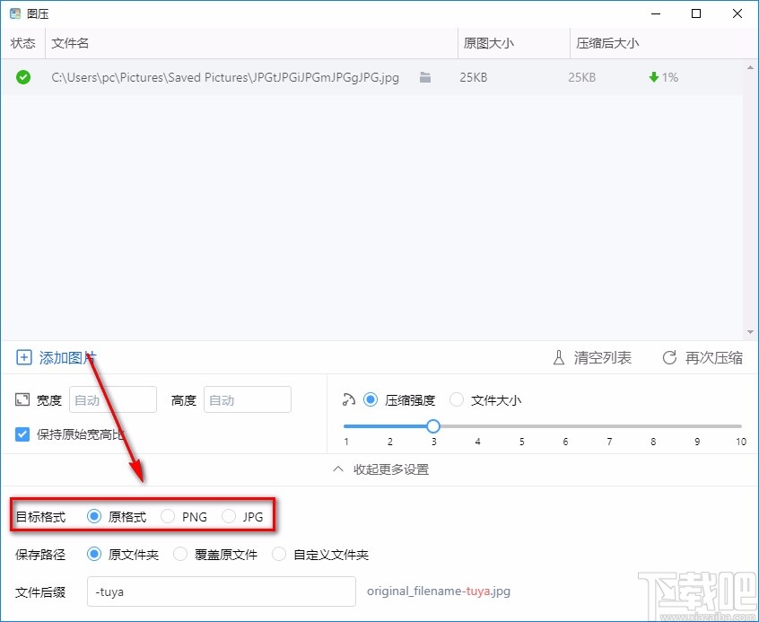Select 覆盖原文件 save option
The height and width of the screenshot is (622, 759).
coord(179,555)
